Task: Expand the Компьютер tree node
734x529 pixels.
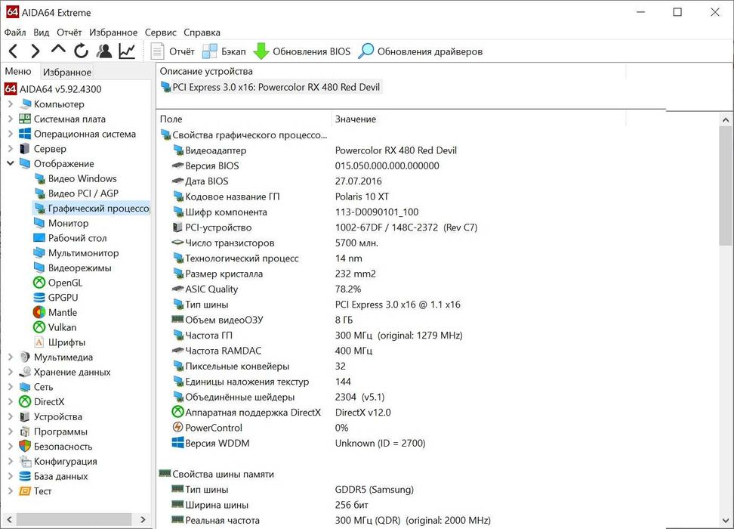Action: coord(11,104)
